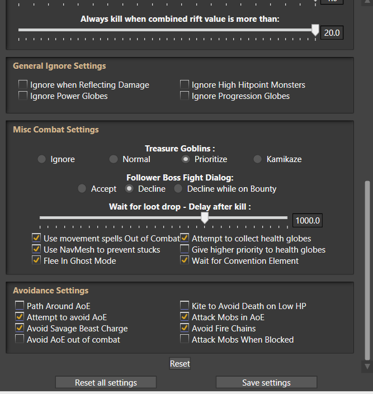Select Accept for Follower Boss Fight Dialog

82,189
